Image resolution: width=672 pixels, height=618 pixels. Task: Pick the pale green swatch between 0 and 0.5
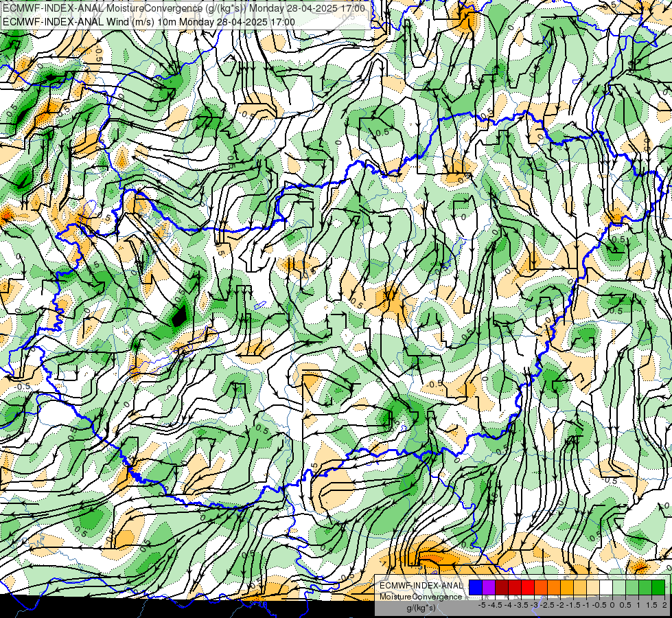click(619, 588)
